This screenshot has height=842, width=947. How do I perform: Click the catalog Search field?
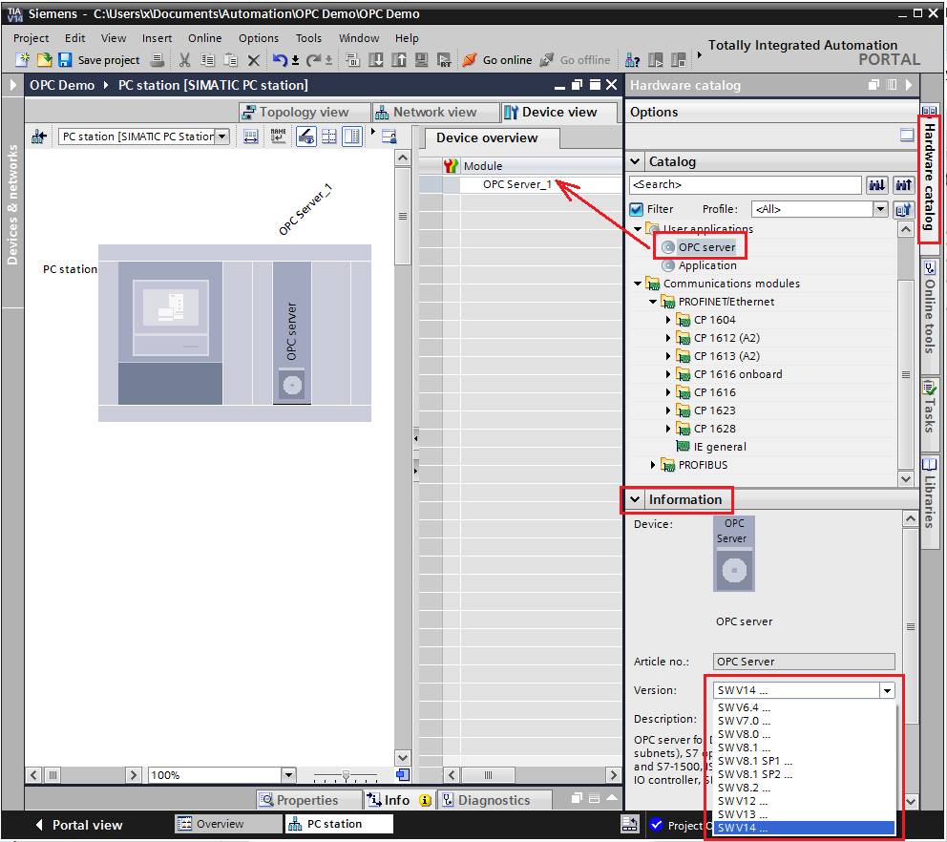point(745,185)
